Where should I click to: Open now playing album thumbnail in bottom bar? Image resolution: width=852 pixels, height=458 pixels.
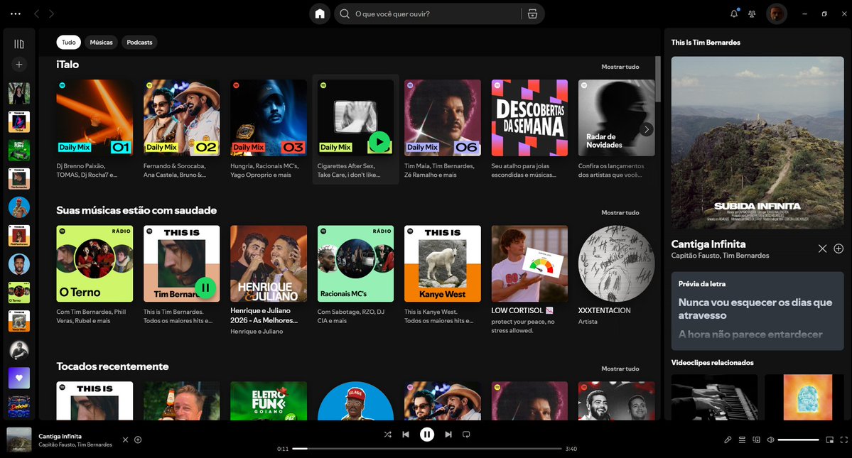19,440
